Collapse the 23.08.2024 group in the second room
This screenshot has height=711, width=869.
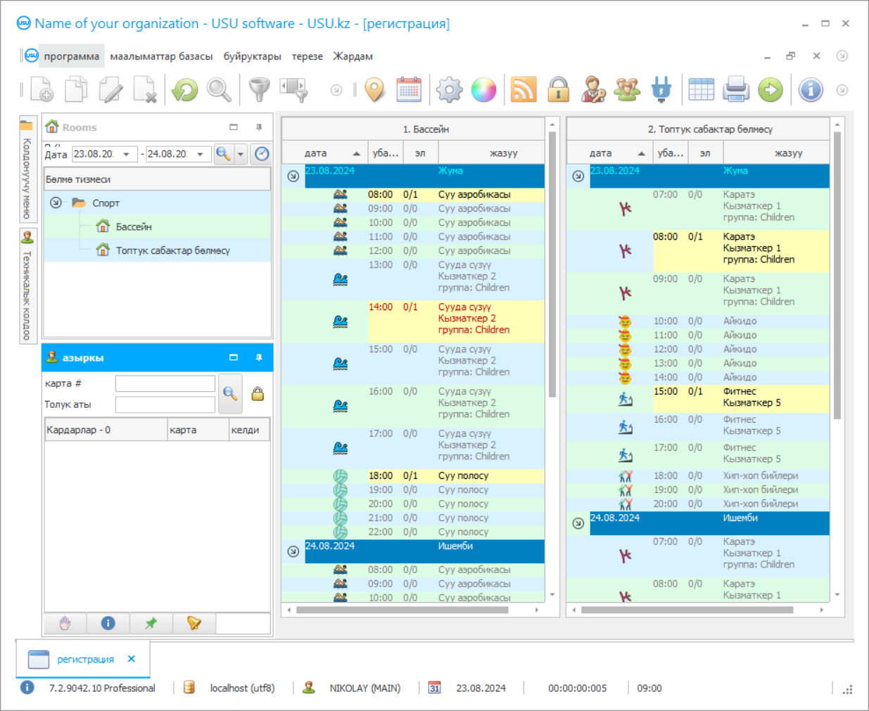pos(578,176)
